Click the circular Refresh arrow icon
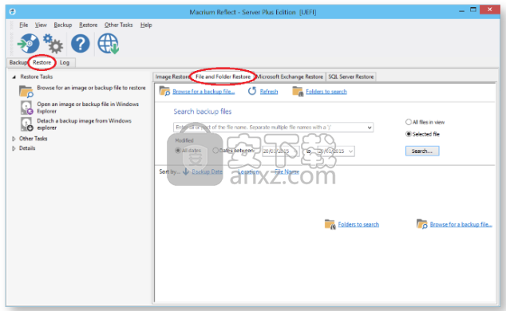 252,91
